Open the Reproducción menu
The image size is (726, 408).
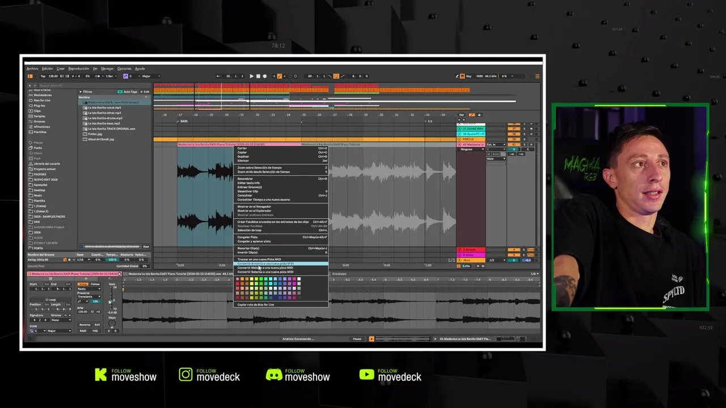pyautogui.click(x=78, y=69)
